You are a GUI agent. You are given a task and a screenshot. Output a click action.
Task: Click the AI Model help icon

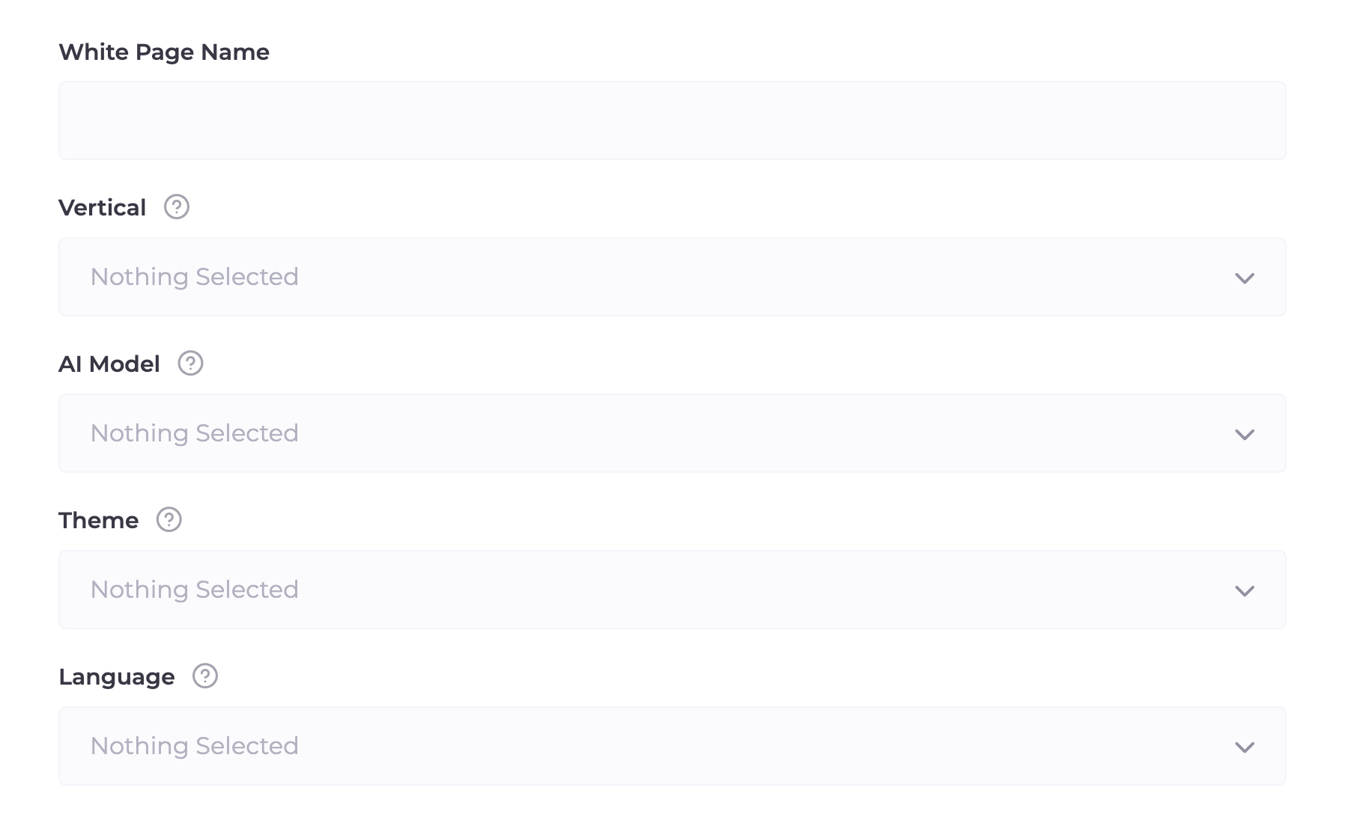click(190, 363)
